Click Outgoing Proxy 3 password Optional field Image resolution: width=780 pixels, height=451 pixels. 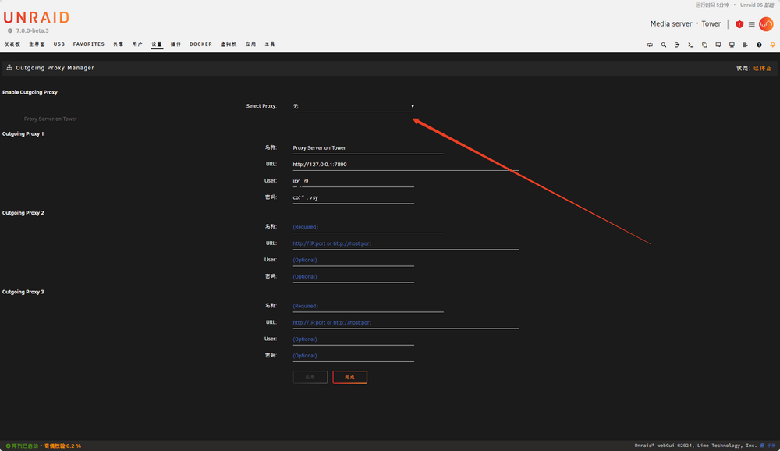[353, 356]
